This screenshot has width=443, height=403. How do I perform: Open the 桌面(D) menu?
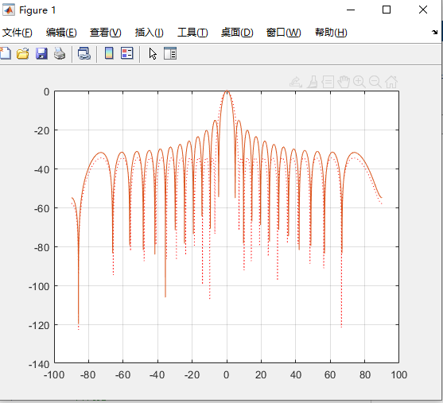[237, 33]
